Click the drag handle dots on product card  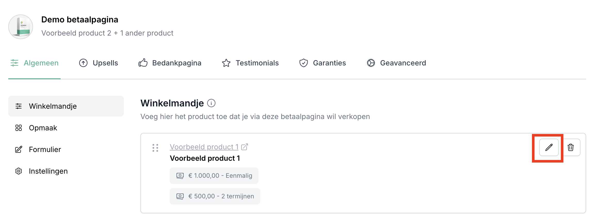click(x=155, y=148)
